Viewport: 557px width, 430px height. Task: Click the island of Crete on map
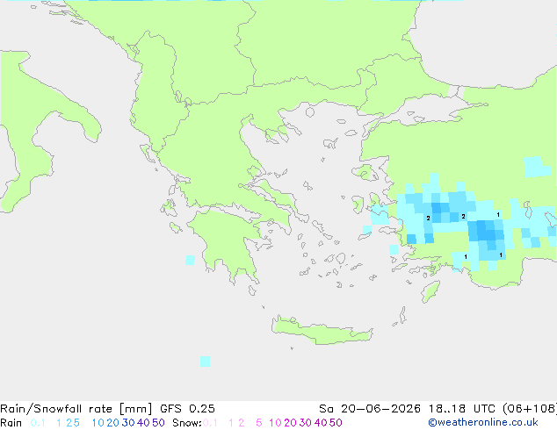[x=322, y=332]
